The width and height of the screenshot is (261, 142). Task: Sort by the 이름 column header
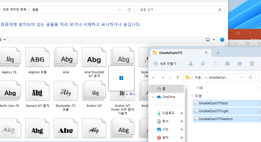pos(200,88)
